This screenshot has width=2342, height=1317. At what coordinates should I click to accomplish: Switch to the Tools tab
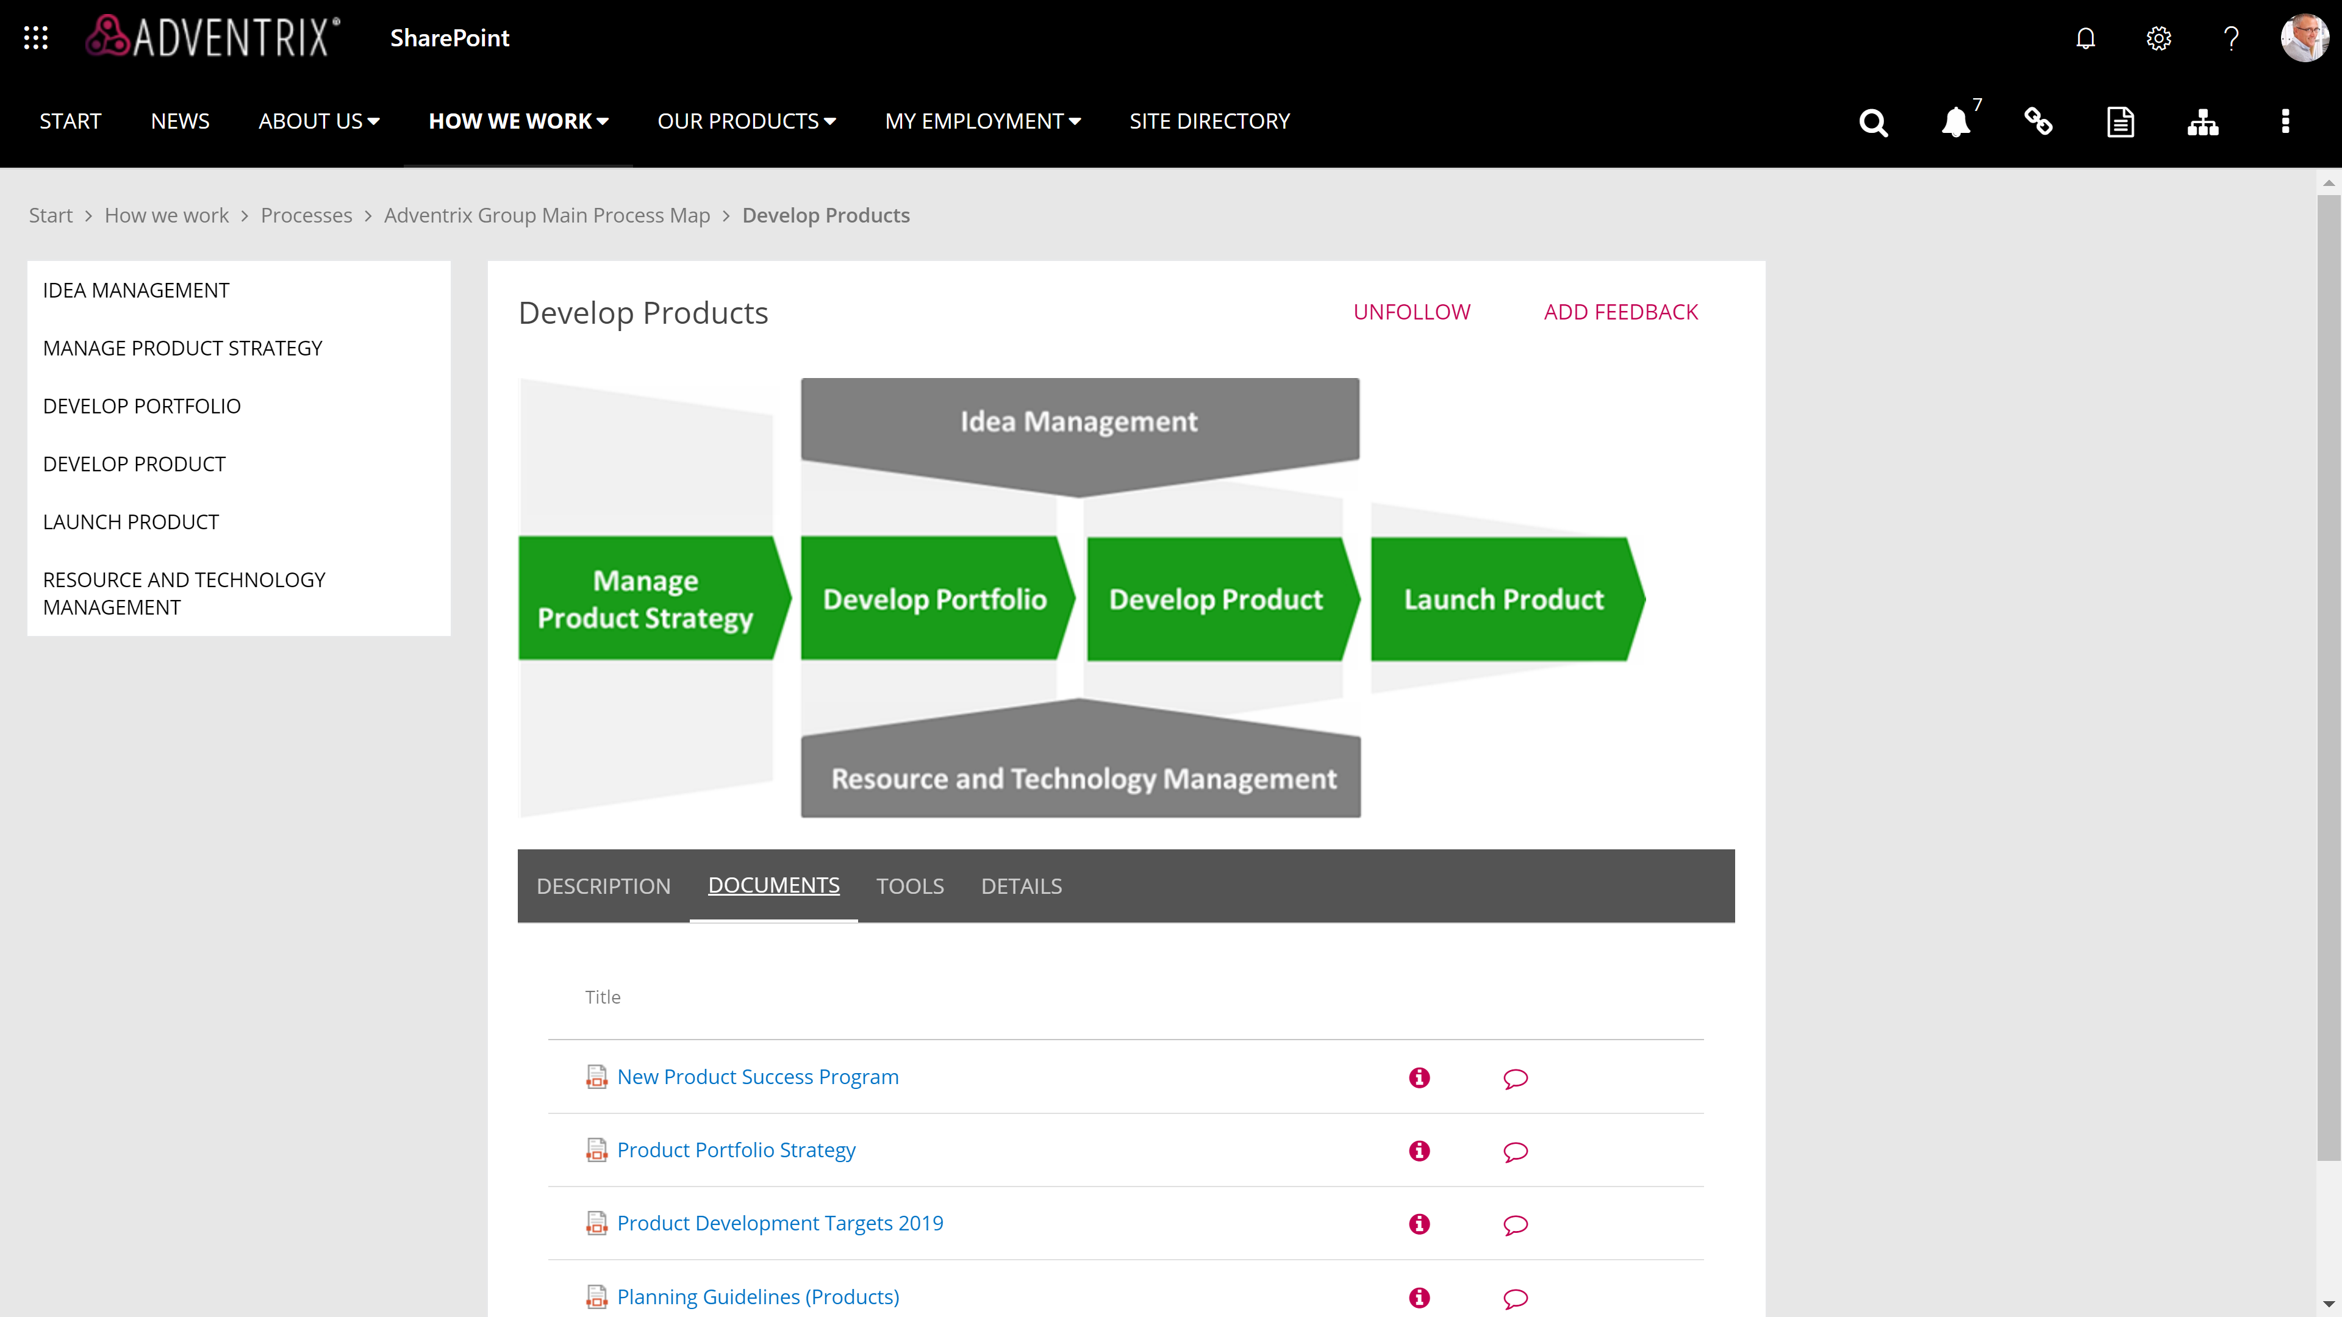point(910,886)
